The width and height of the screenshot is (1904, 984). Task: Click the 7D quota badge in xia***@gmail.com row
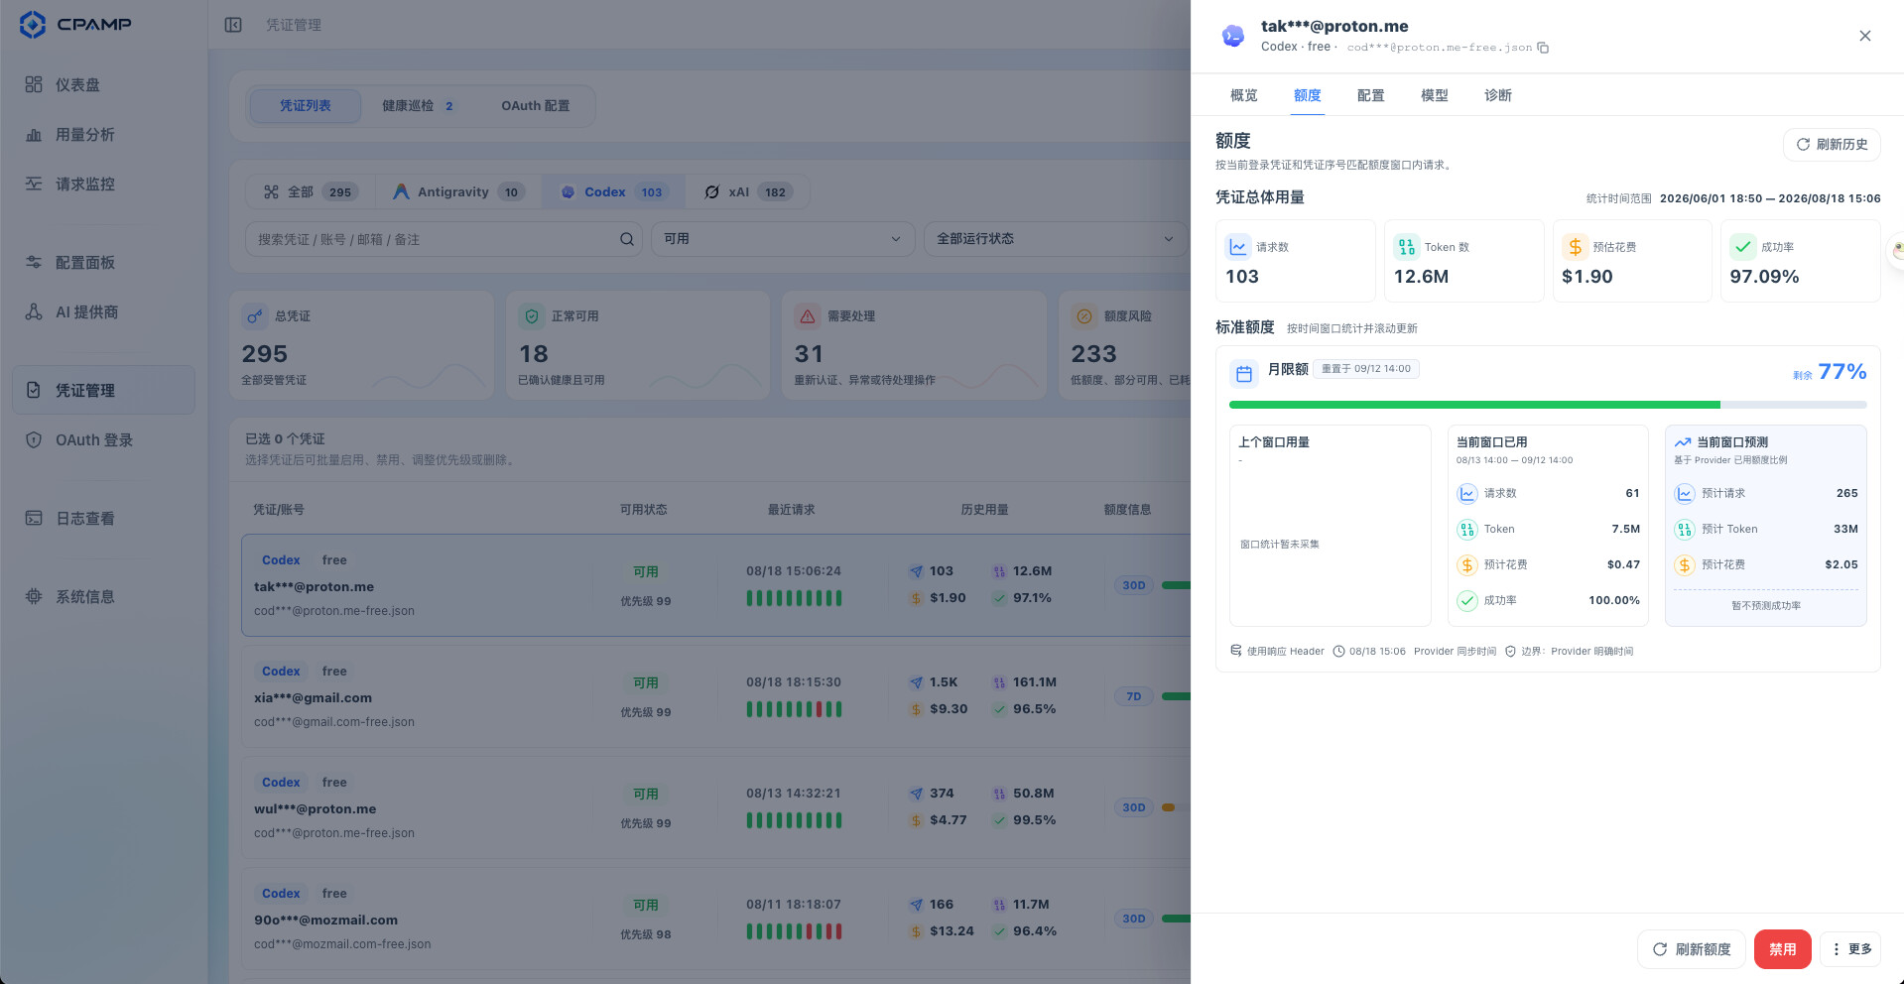click(1134, 696)
